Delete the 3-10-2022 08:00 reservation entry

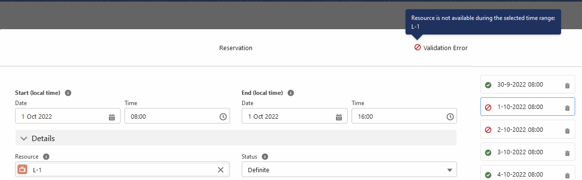click(x=567, y=153)
